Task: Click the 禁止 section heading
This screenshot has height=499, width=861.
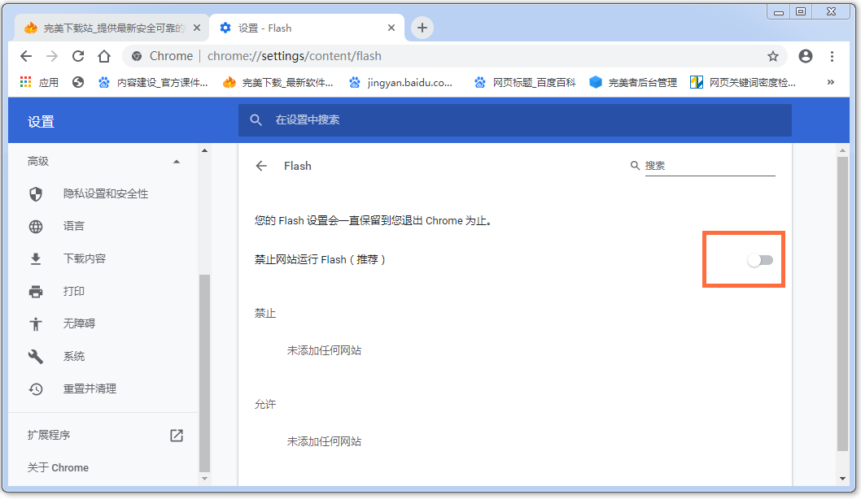Action: click(x=265, y=314)
